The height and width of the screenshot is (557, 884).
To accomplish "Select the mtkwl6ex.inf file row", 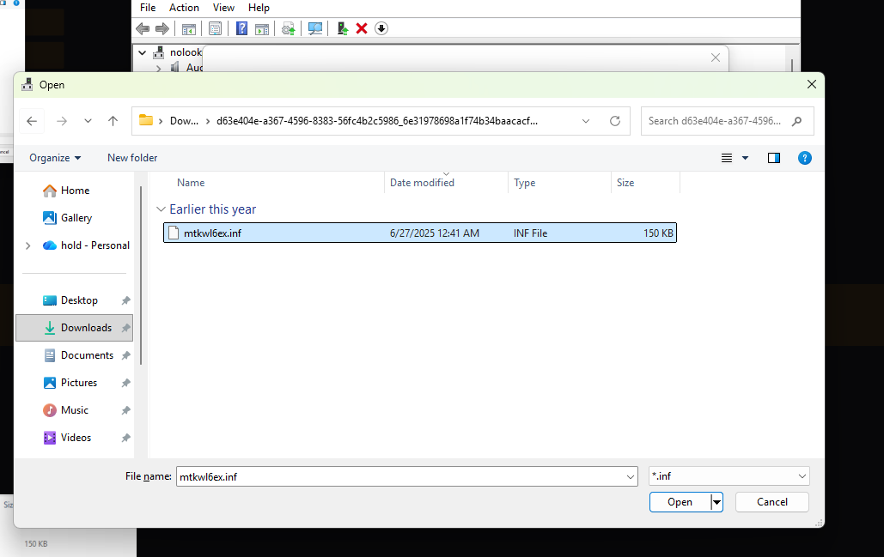I will 420,233.
